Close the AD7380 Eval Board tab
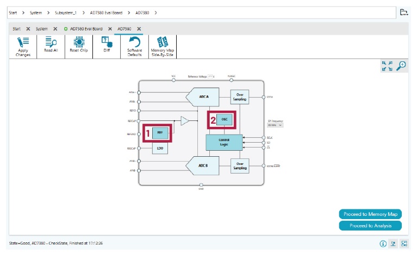The height and width of the screenshot is (256, 417). (x=110, y=29)
